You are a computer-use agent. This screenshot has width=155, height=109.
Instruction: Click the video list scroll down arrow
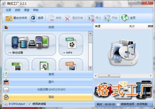click(90, 68)
